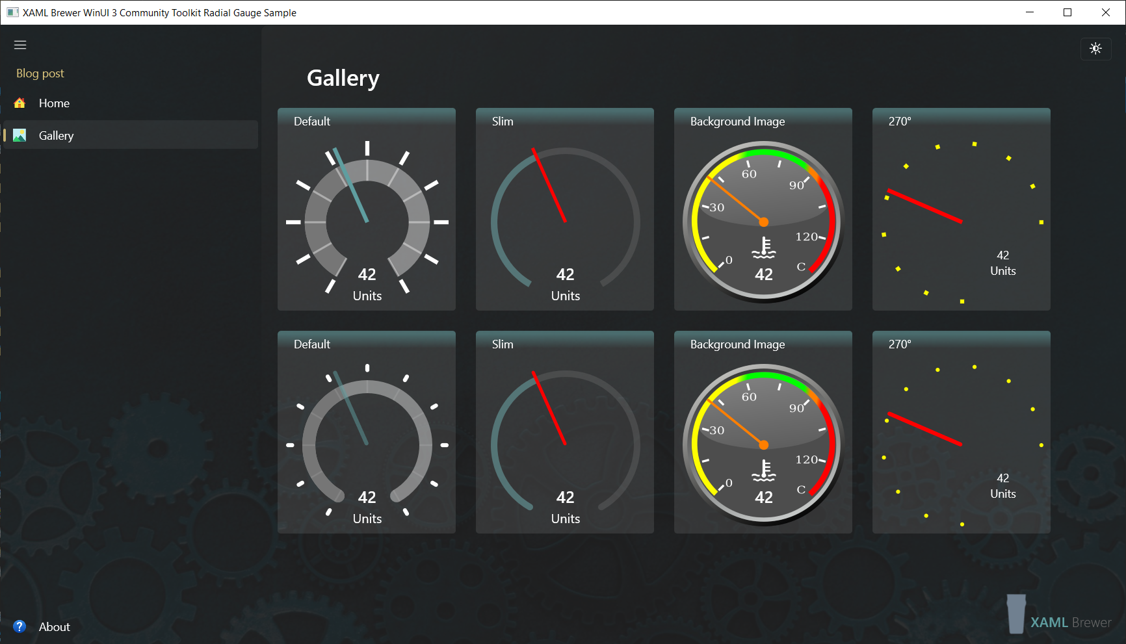The width and height of the screenshot is (1126, 644).
Task: Click the bottom row Slim gauge
Action: pos(565,444)
